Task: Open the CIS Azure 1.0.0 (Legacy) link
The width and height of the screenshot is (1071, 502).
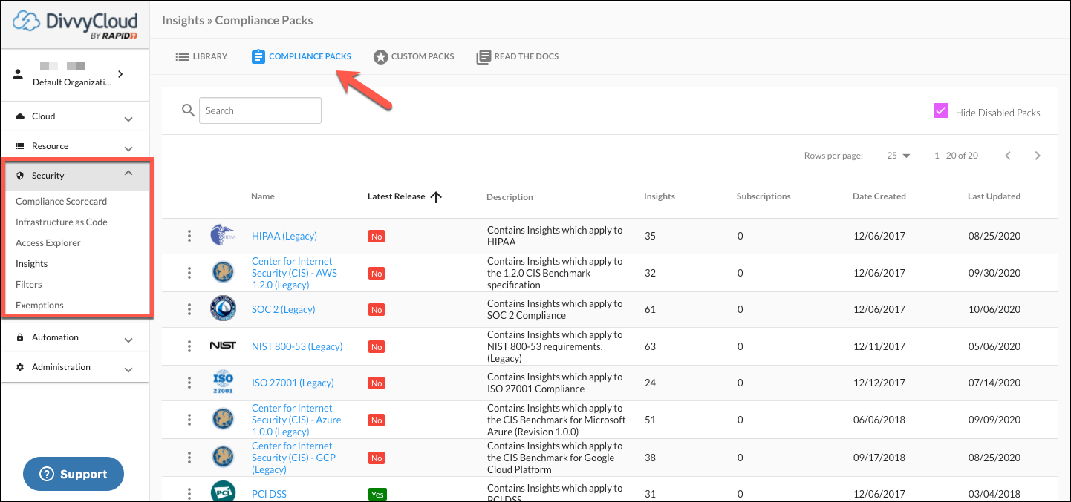Action: 296,420
